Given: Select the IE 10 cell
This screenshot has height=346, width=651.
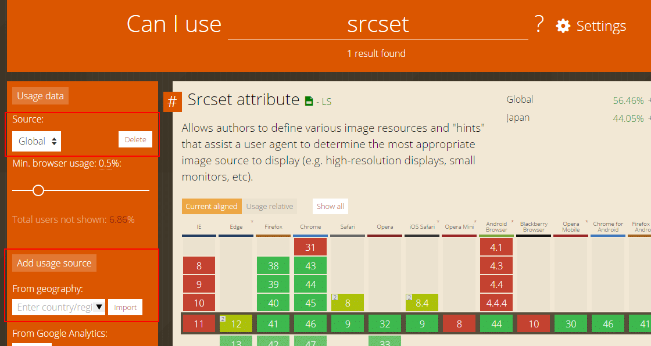Looking at the screenshot, I should [199, 303].
